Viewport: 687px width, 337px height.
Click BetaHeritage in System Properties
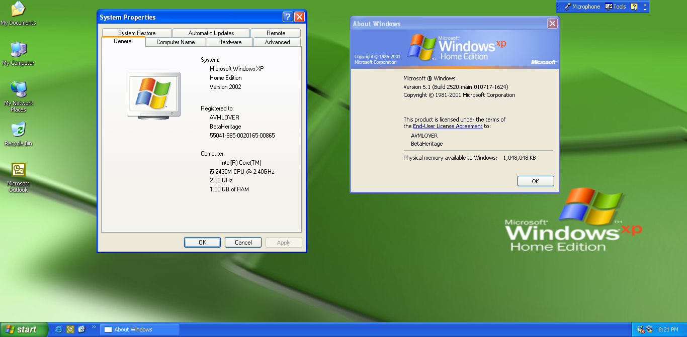click(225, 127)
